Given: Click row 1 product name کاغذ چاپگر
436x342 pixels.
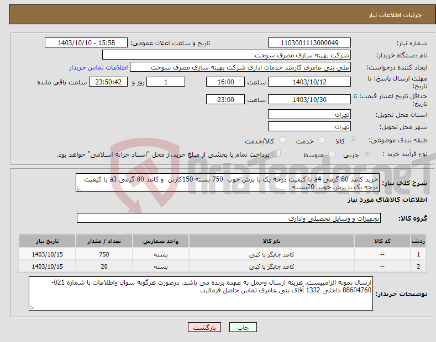Looking at the screenshot, I should (x=271, y=254).
